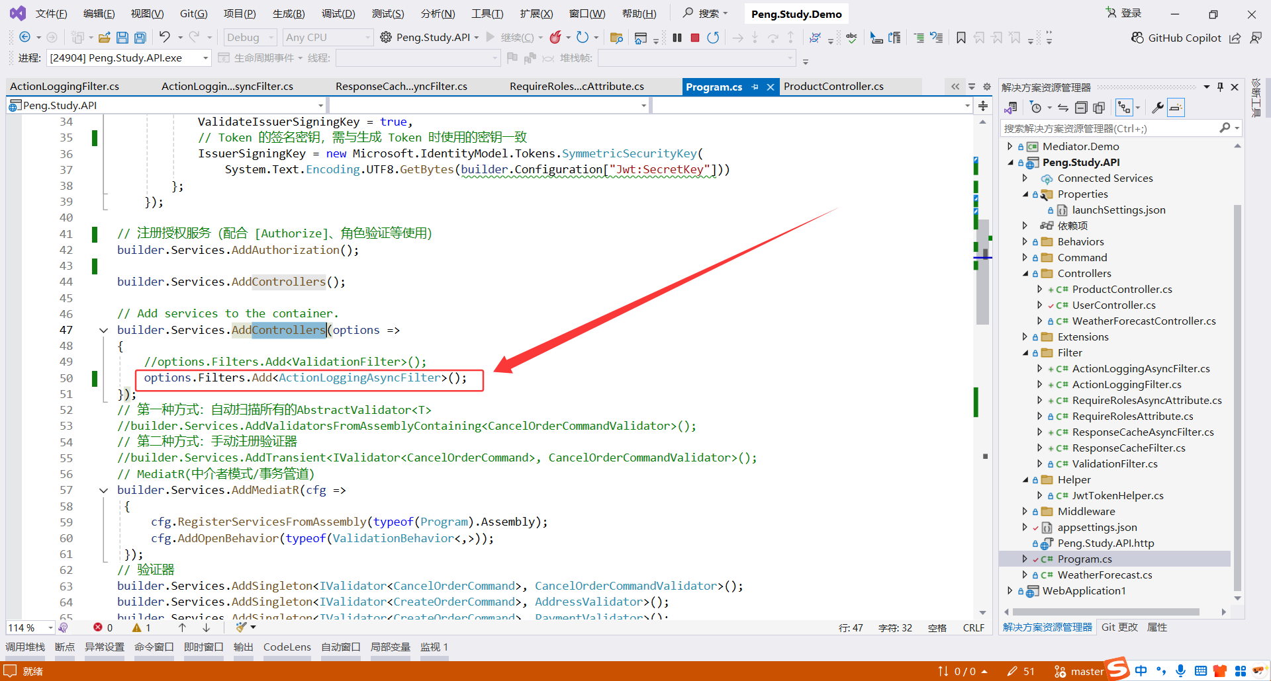The width and height of the screenshot is (1271, 681).
Task: Click the error count indicator
Action: 103,627
